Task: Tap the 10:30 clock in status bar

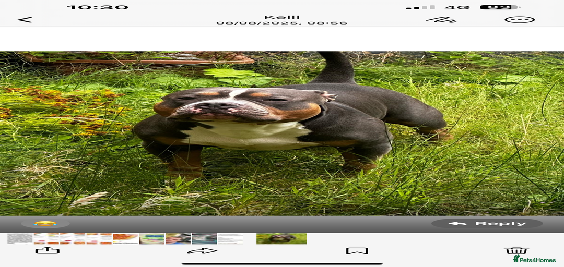Action: pos(98,7)
